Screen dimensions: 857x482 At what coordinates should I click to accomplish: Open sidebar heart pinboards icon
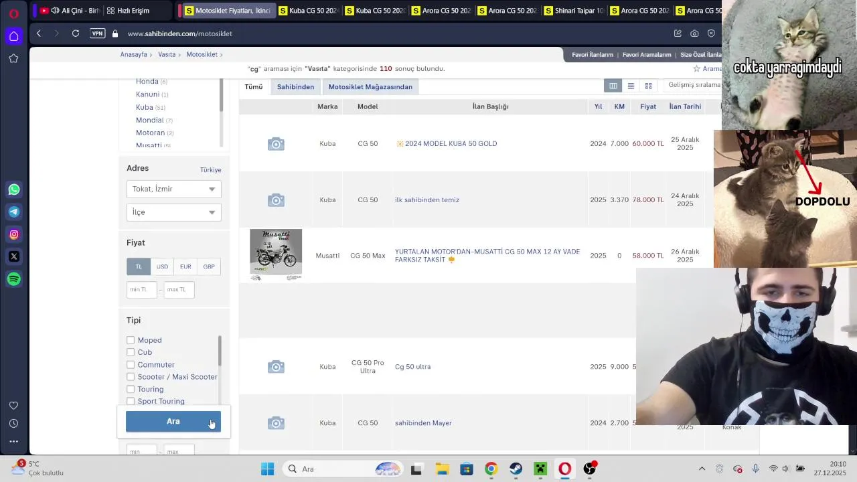tap(13, 406)
